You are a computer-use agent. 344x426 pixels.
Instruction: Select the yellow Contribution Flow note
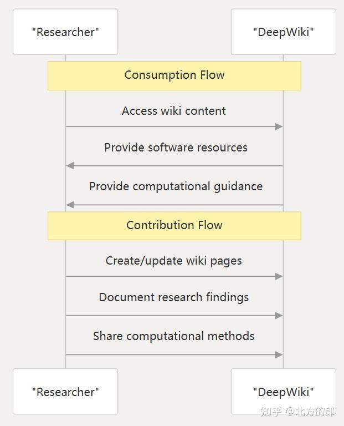tap(174, 225)
